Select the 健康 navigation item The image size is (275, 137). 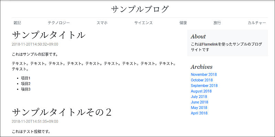[183, 23]
